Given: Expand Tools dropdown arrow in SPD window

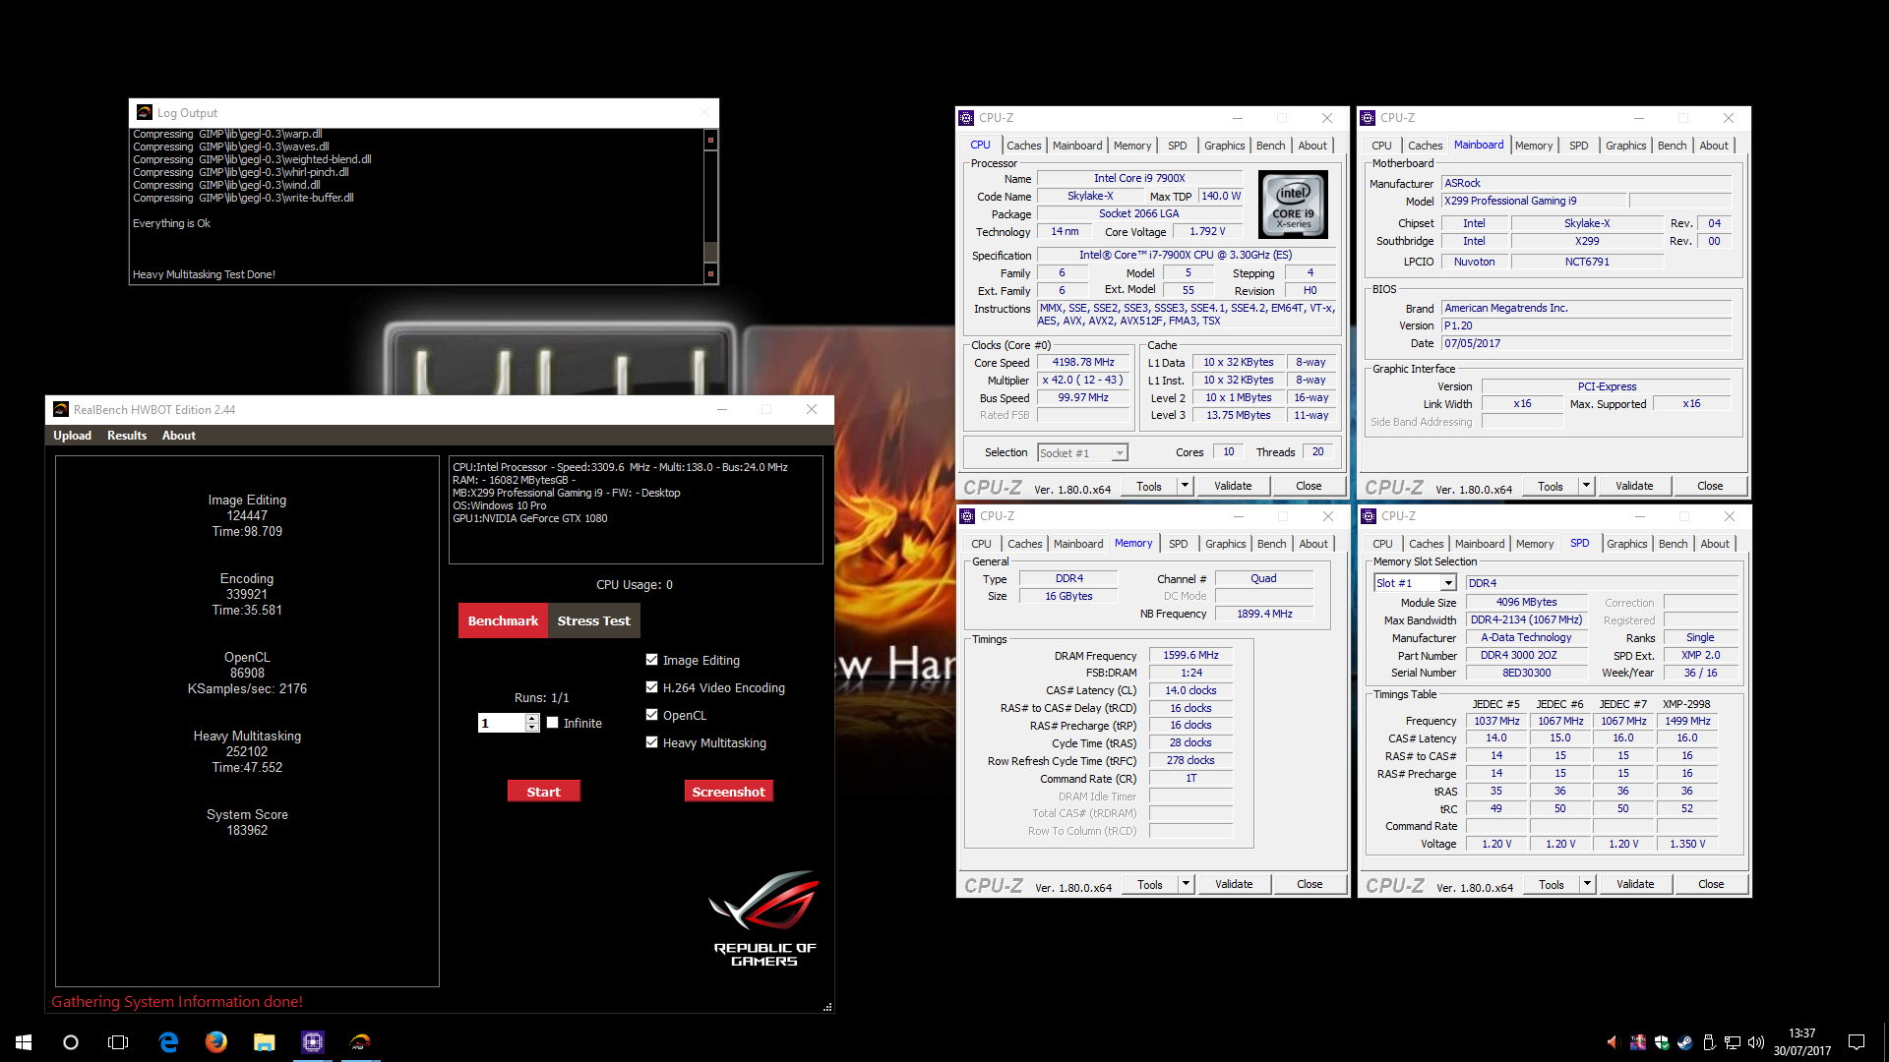Looking at the screenshot, I should (1587, 884).
